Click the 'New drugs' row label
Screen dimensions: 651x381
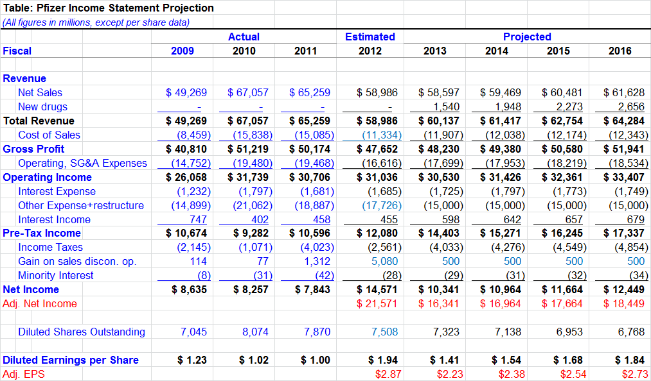click(x=42, y=106)
